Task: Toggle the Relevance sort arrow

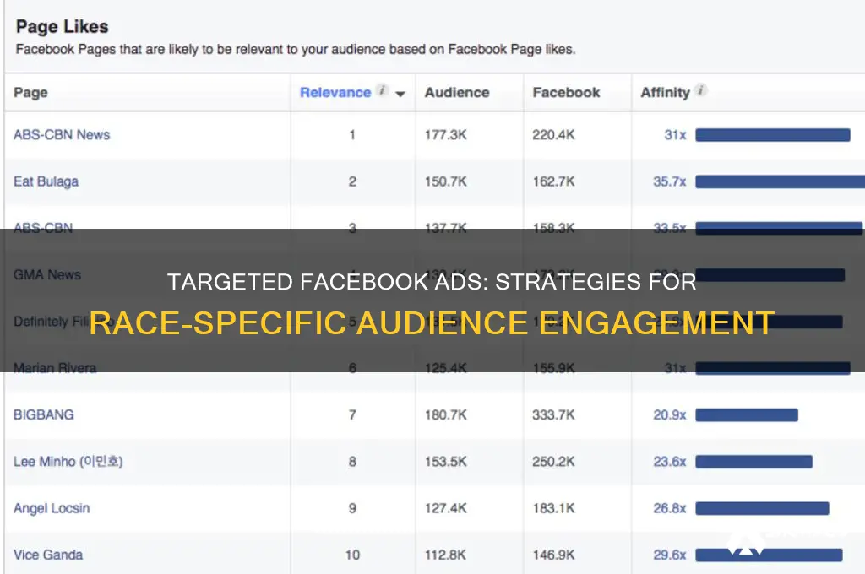Action: [400, 94]
